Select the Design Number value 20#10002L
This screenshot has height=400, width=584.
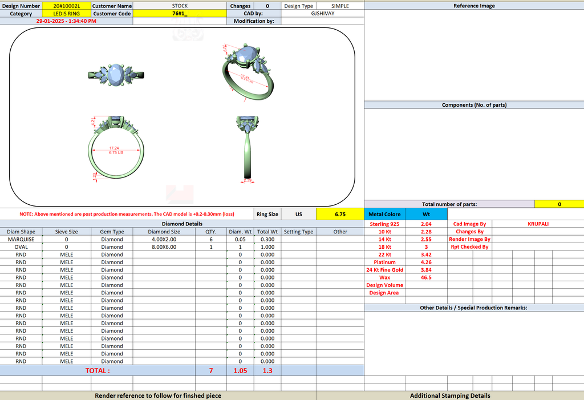(66, 6)
